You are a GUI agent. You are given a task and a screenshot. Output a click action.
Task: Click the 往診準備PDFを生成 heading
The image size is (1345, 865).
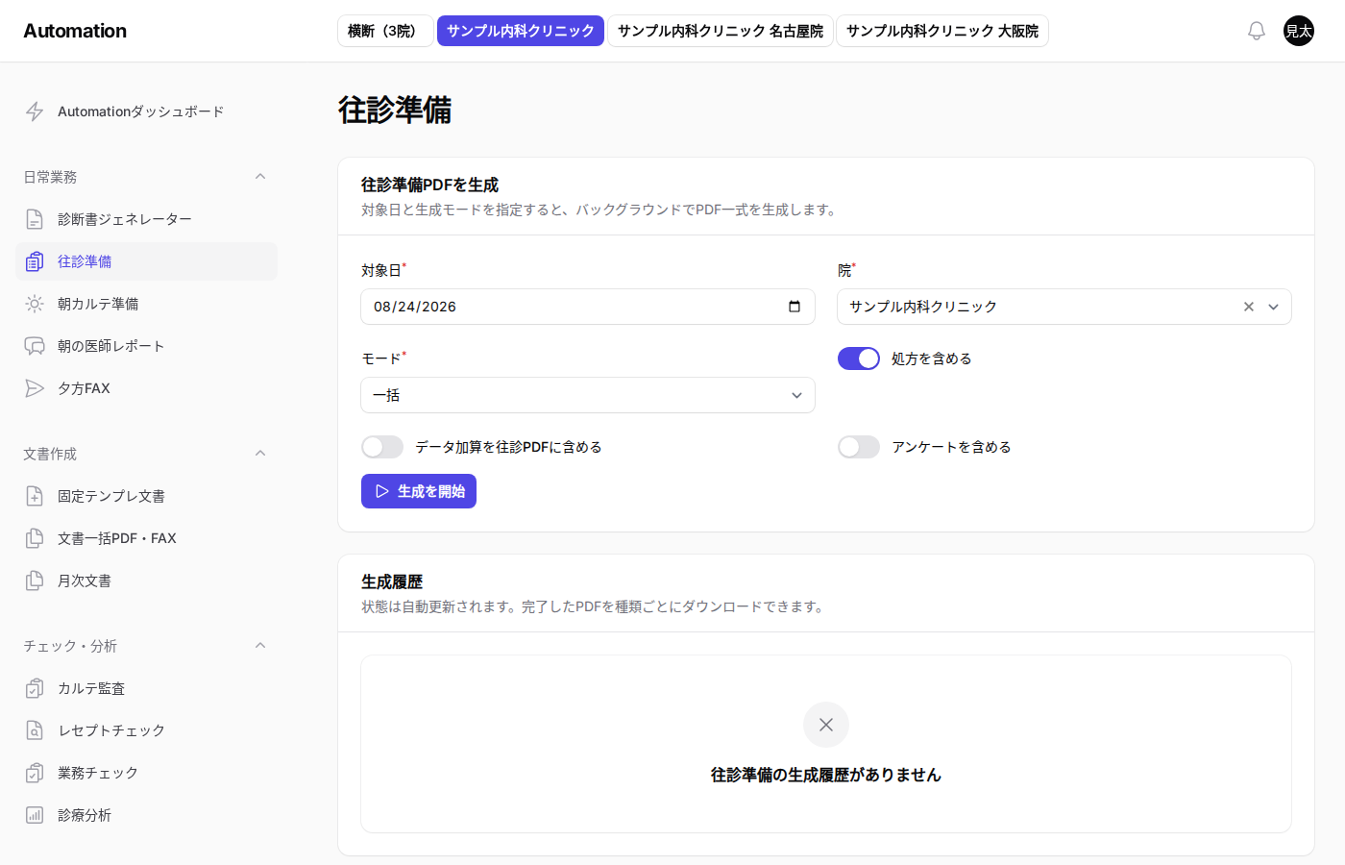coord(430,185)
